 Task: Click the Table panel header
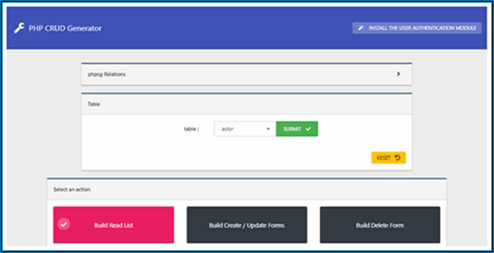click(x=247, y=104)
